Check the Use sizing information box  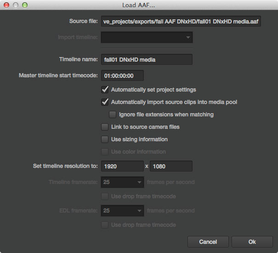tap(105, 139)
